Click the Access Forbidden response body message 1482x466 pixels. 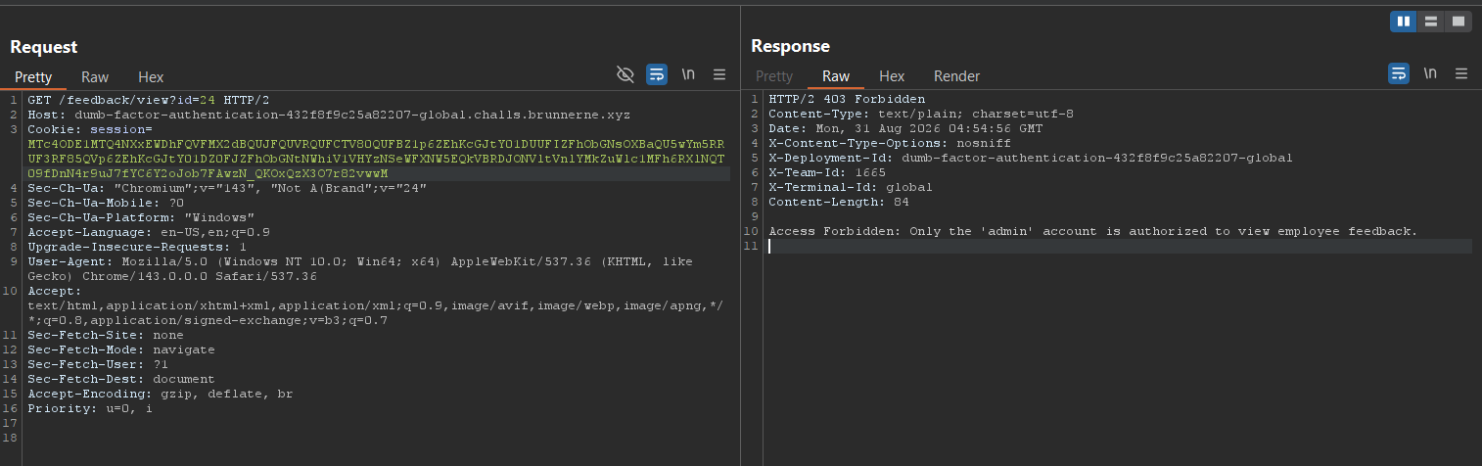tap(1093, 231)
